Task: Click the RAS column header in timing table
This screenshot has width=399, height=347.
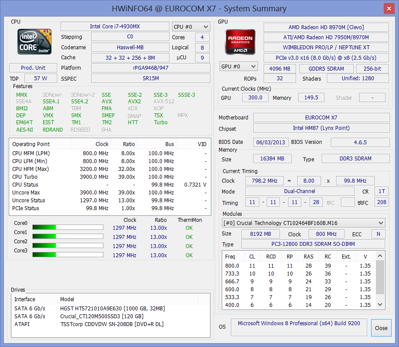Action: point(308,257)
